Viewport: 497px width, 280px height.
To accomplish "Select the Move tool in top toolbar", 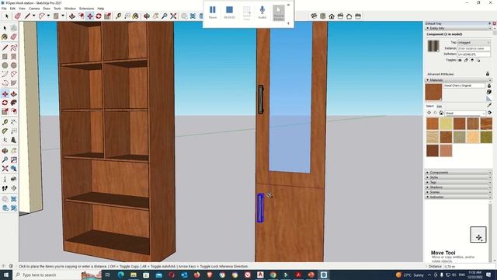I will (90, 16).
